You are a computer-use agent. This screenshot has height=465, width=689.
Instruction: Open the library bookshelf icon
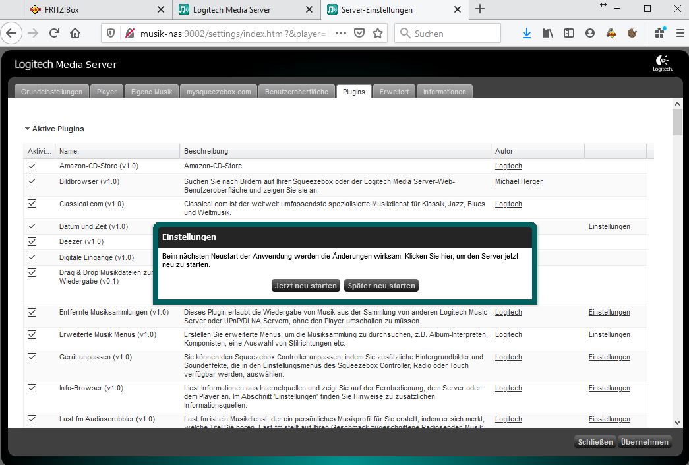coord(547,34)
